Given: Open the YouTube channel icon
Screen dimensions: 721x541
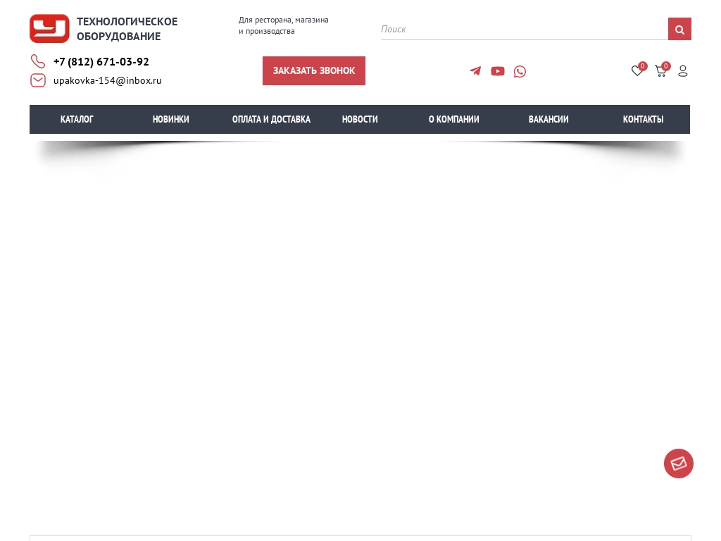Looking at the screenshot, I should click(x=498, y=71).
